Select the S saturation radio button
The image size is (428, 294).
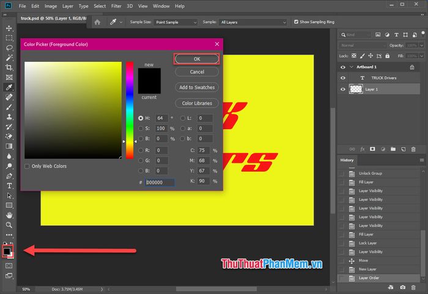[x=141, y=128]
